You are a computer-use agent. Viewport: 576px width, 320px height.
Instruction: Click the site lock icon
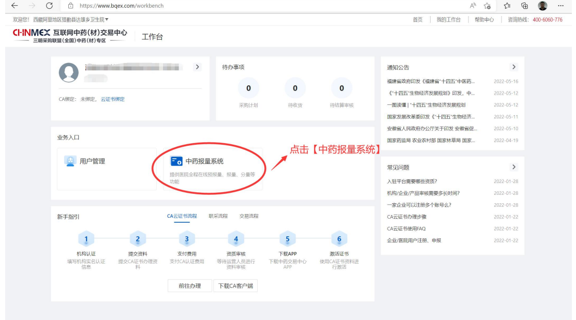pos(70,6)
